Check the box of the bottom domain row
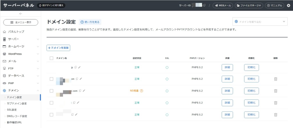The image size is (293, 128). coord(52,115)
